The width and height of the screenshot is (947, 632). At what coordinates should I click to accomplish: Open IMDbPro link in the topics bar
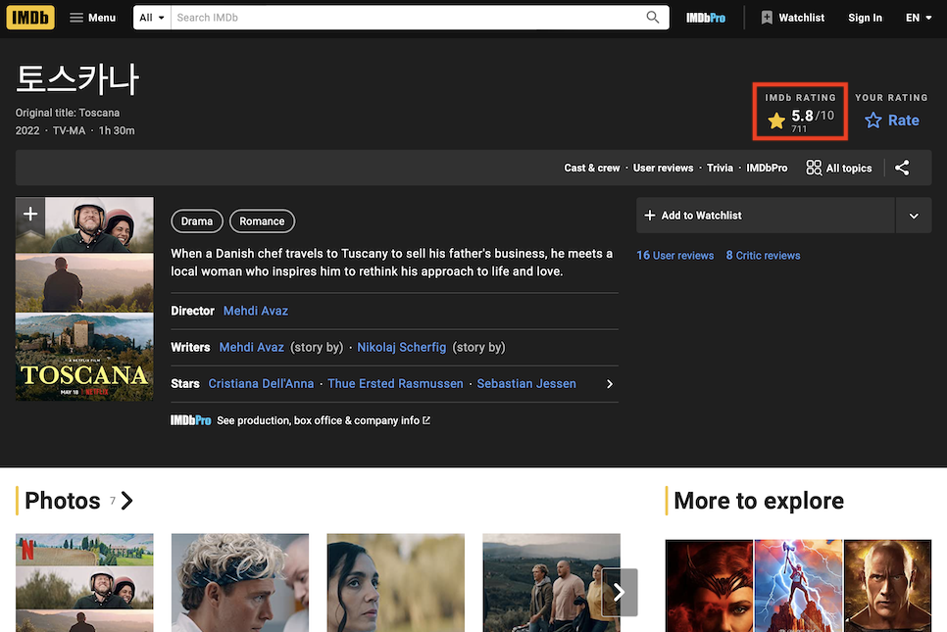(767, 168)
